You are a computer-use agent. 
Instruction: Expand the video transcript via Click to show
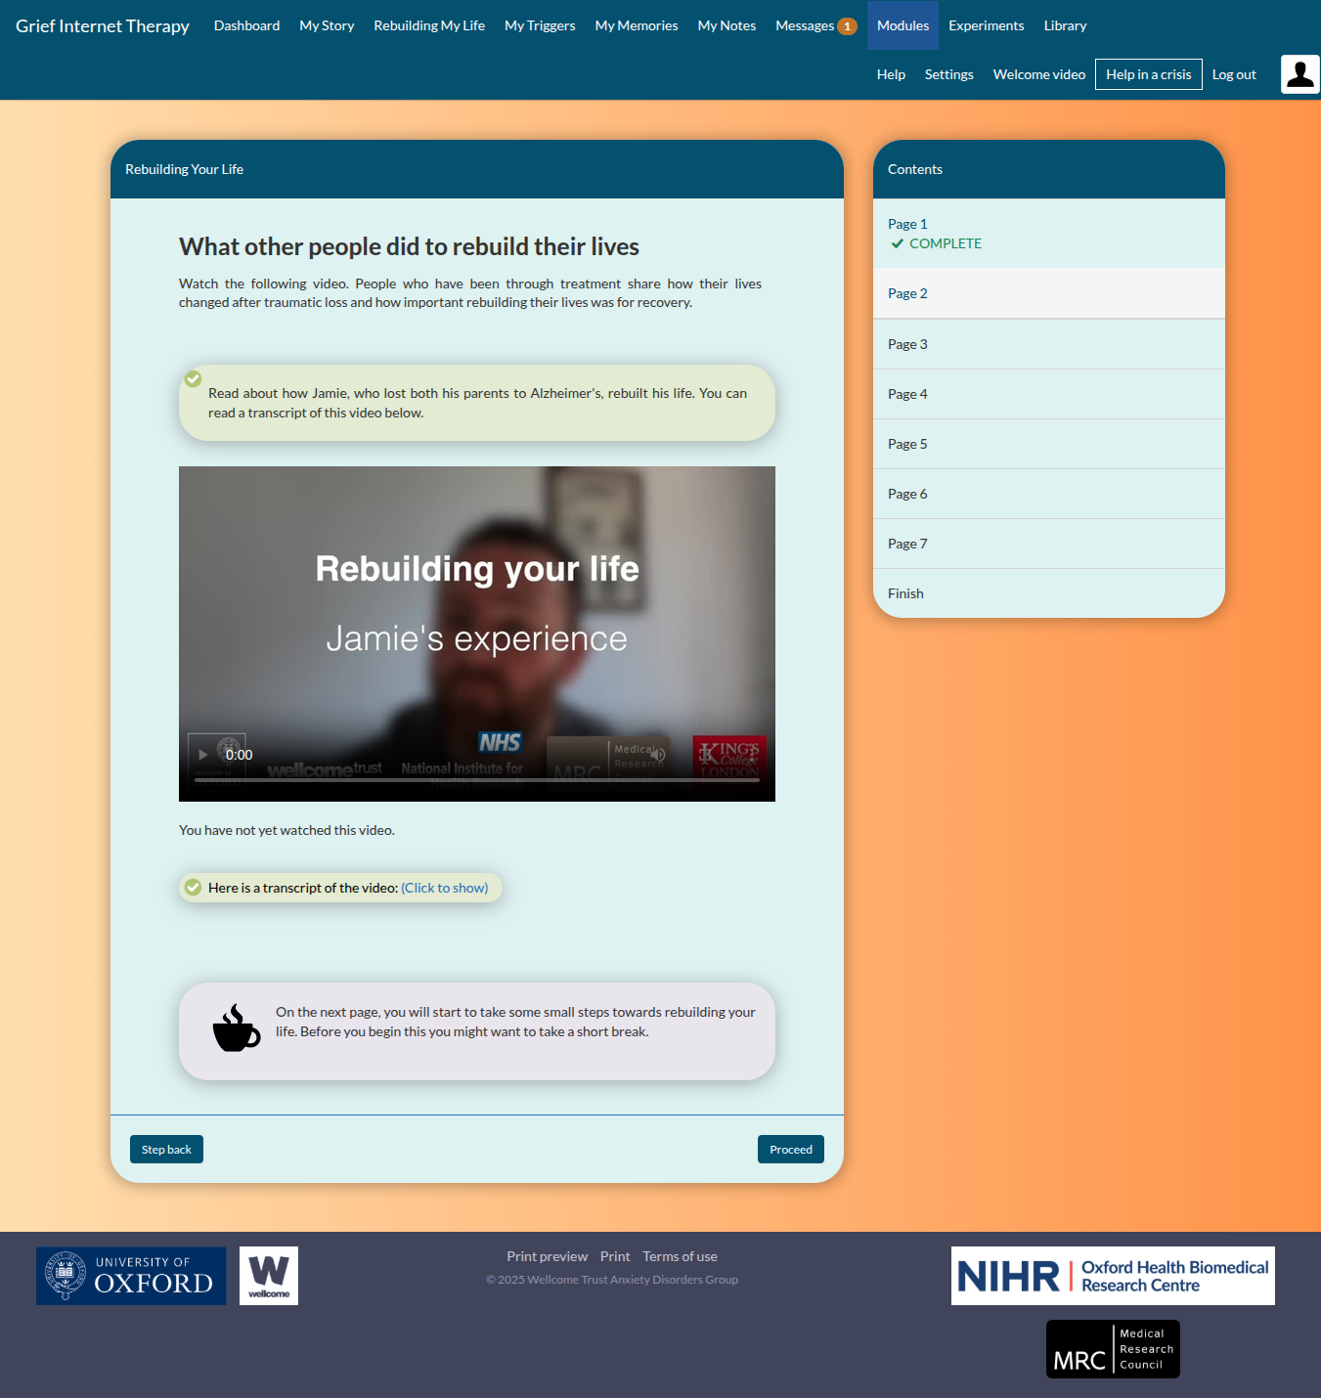(x=444, y=888)
